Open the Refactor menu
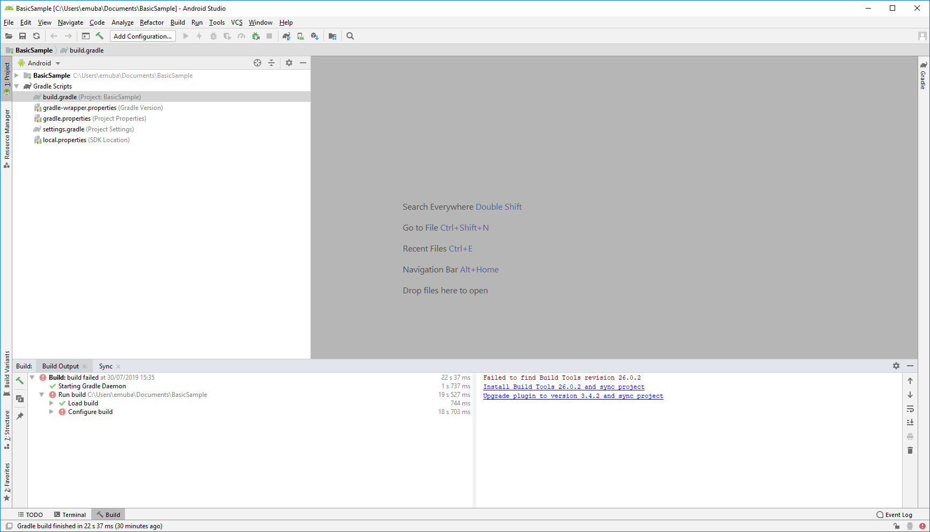 (152, 23)
